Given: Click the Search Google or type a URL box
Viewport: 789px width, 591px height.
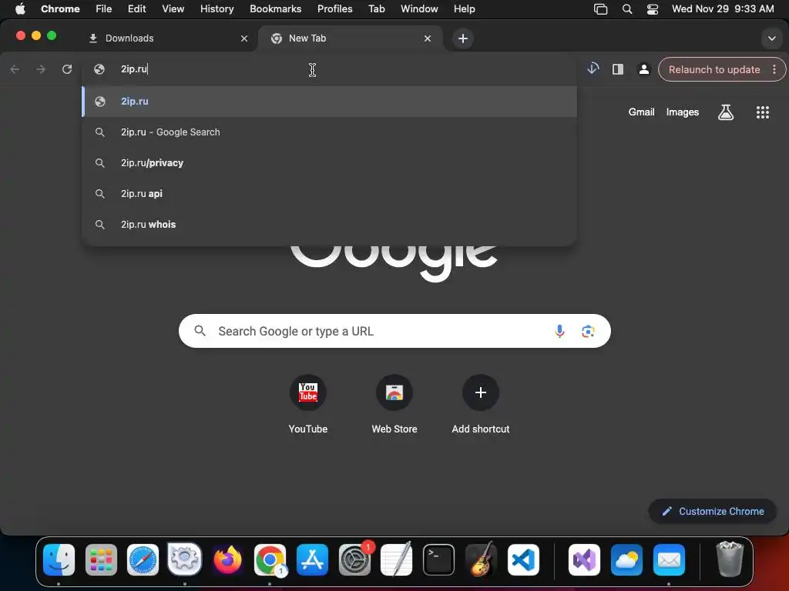Looking at the screenshot, I should click(x=394, y=331).
